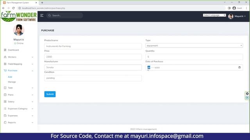Open the Salary menu item
250x140 pixels.
pos(11,101)
